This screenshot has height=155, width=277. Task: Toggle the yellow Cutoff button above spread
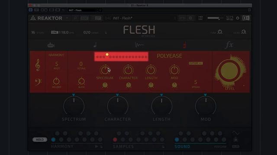[x=196, y=63]
